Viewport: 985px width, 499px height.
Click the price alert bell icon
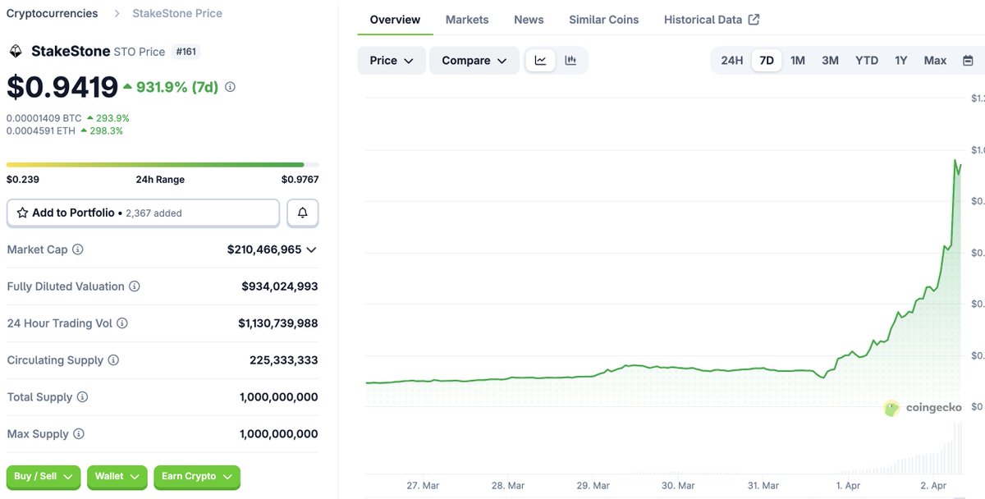[302, 212]
